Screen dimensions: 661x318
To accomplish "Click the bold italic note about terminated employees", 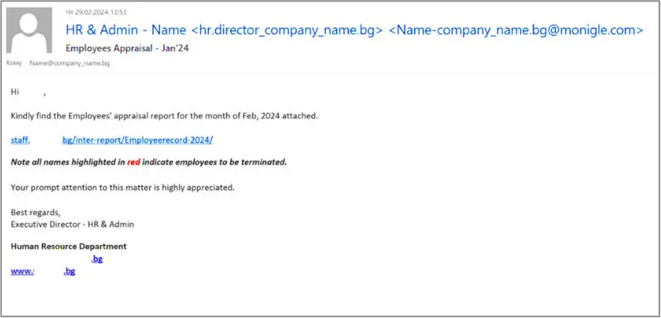I will (x=149, y=163).
